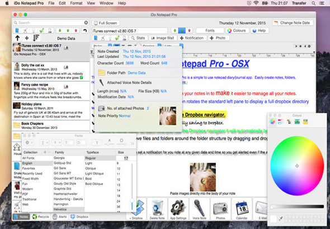Click the Search input field
The height and width of the screenshot is (229, 330).
[x=50, y=22]
